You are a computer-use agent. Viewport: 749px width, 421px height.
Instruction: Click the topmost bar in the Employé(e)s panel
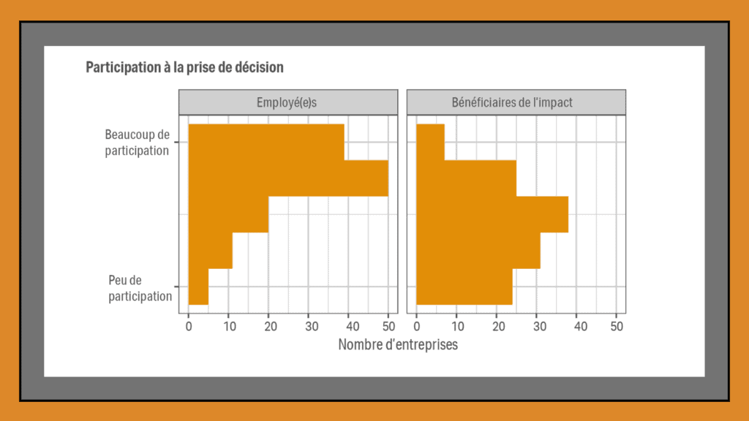tap(266, 142)
